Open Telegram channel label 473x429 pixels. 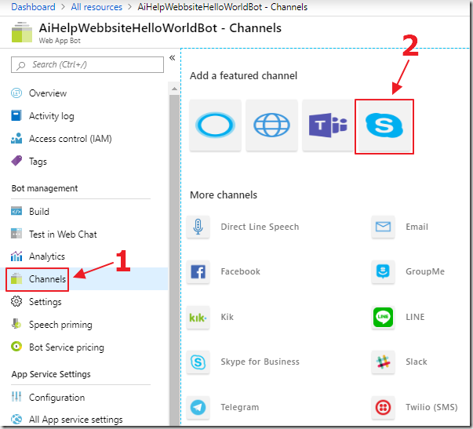coord(240,407)
